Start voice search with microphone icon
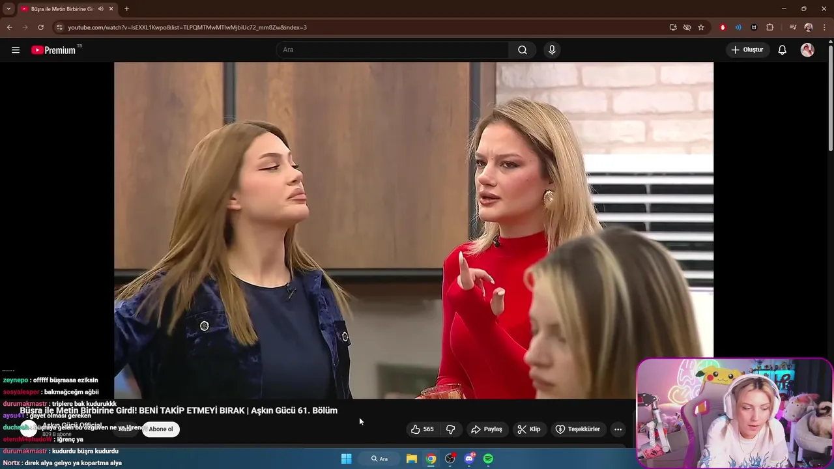This screenshot has width=834, height=469. (552, 50)
